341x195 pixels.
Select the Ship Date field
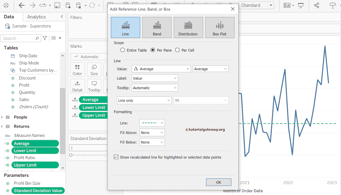(28, 56)
